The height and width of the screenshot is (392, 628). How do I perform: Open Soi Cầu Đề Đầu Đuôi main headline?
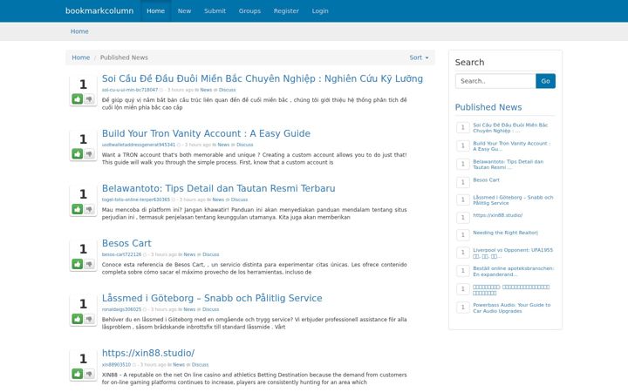(x=263, y=78)
